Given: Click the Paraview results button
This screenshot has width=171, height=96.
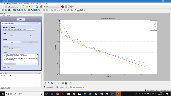Looking at the screenshot, I should click(x=12, y=49).
